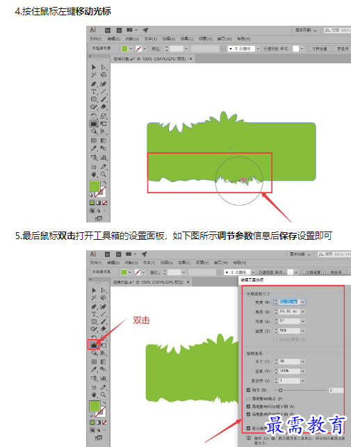The image size is (351, 447).
Task: Open 对象(O) menu in step 4 screenshot
Action: coord(132,38)
